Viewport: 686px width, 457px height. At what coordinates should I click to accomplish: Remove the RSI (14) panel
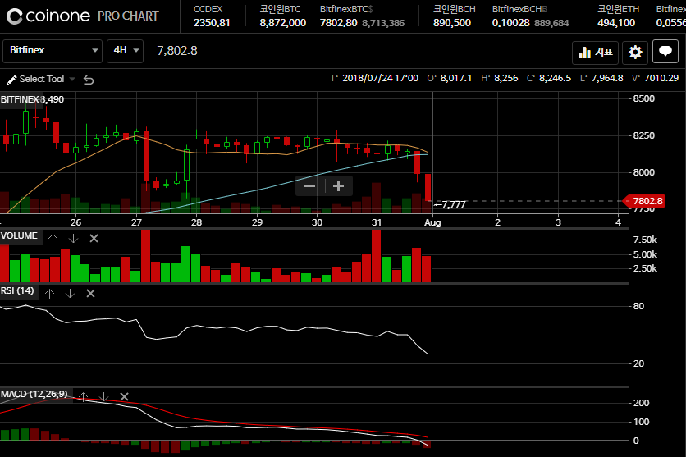90,294
